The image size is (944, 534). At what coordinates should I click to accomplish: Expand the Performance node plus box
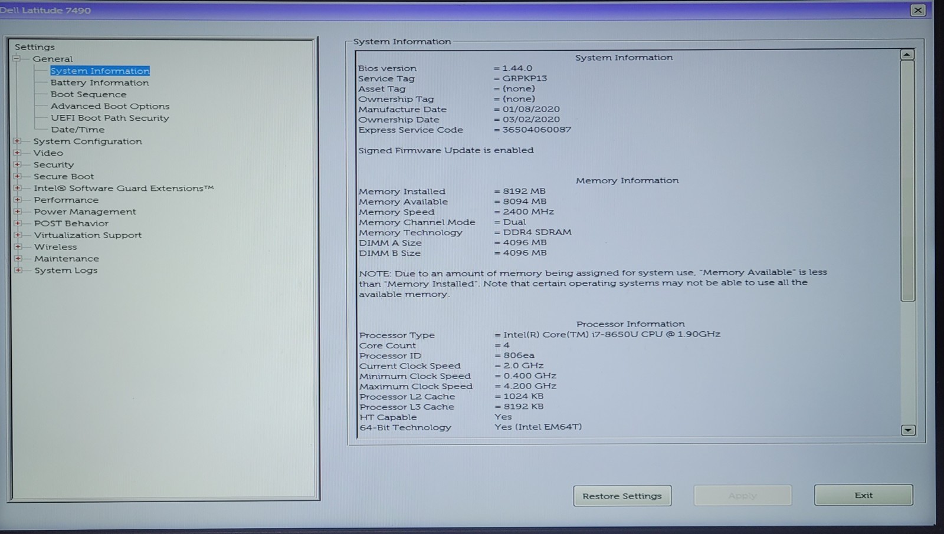18,200
